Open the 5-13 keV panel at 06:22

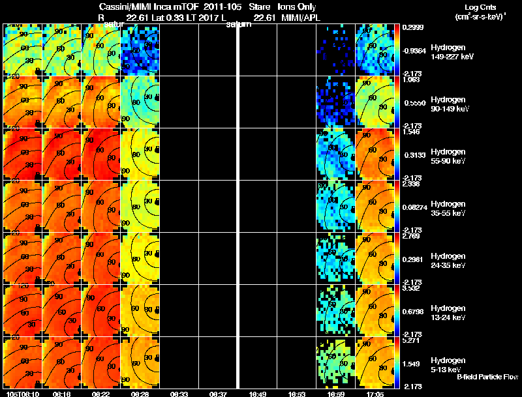(100, 363)
